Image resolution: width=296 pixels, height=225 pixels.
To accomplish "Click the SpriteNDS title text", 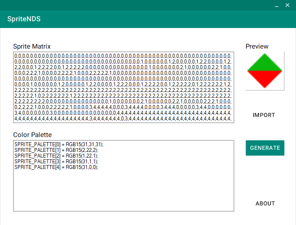I will point(24,19).
